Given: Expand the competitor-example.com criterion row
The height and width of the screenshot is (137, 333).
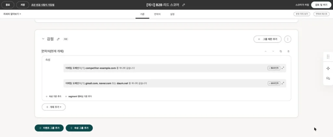Looking at the screenshot, I should coord(283,68).
